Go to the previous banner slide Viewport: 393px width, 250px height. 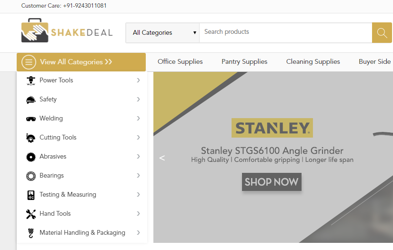pos(162,158)
